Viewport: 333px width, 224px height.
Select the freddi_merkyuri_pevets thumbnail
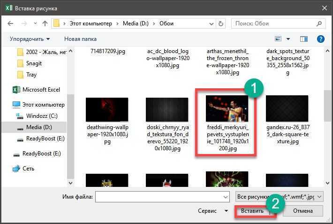point(227,108)
